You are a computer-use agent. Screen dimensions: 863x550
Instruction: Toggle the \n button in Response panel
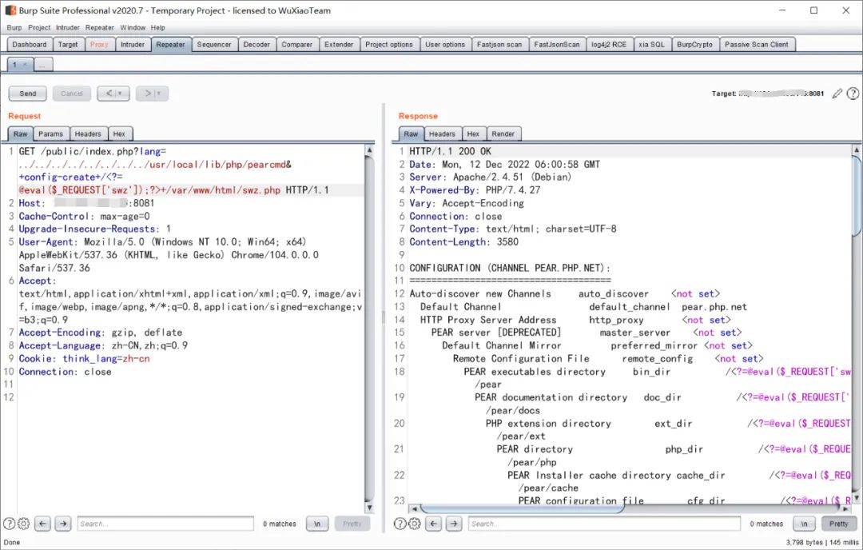click(x=804, y=524)
